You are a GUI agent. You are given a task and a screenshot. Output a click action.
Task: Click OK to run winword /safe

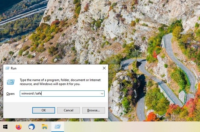coord(44,110)
